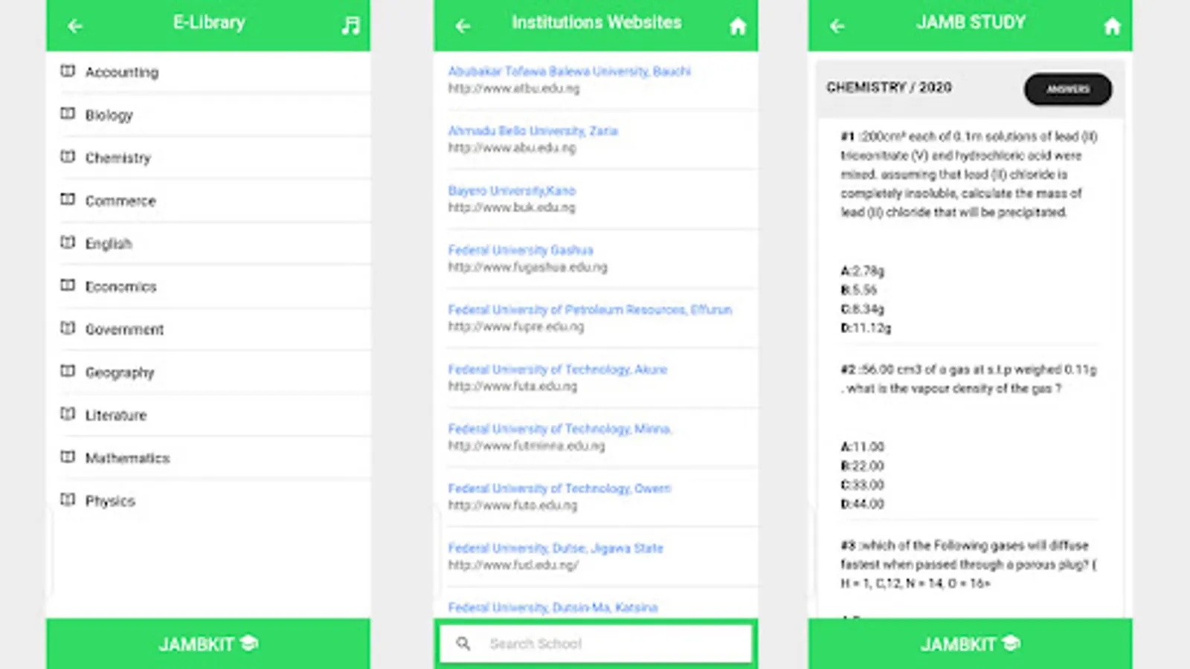Tap the CHEMISTRY / 2020 heading
Image resolution: width=1190 pixels, height=669 pixels.
pos(889,88)
